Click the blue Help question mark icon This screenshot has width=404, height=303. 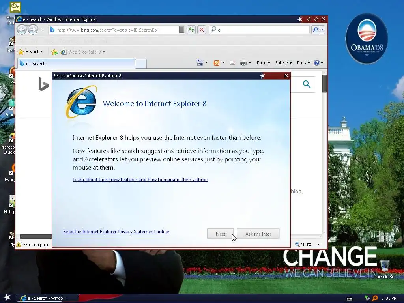(317, 63)
